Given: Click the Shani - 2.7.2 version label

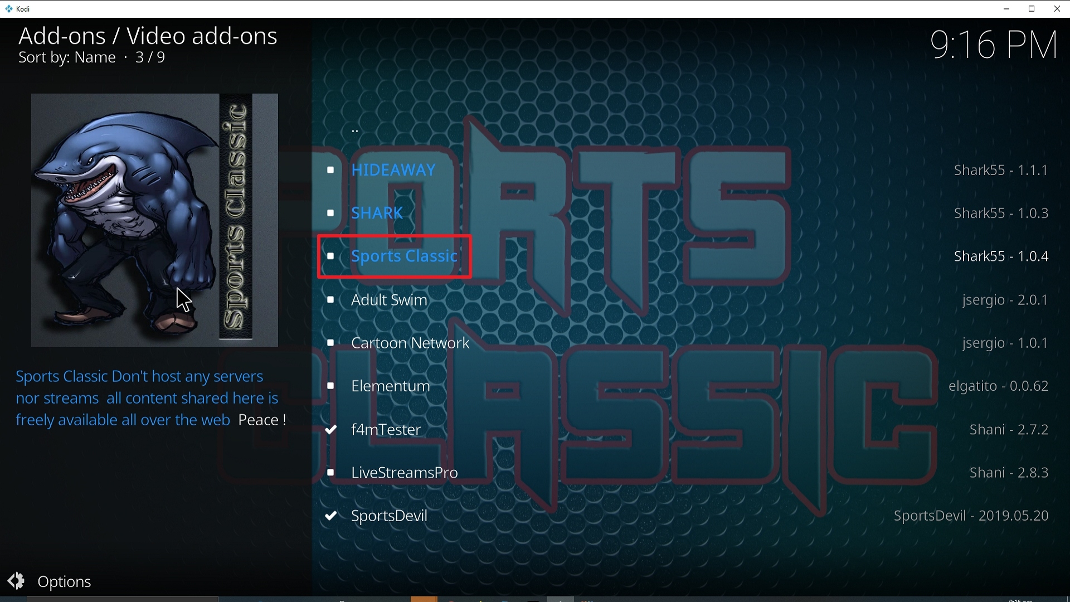Looking at the screenshot, I should click(x=1009, y=430).
